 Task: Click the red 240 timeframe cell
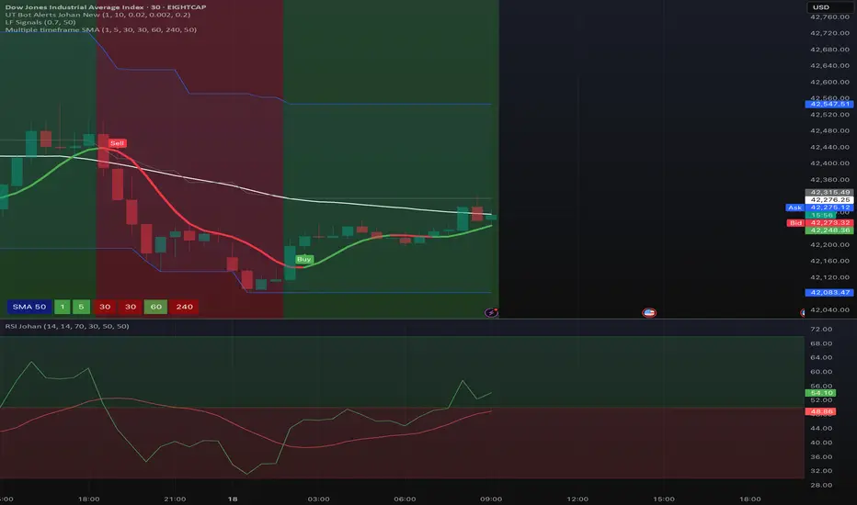184,307
